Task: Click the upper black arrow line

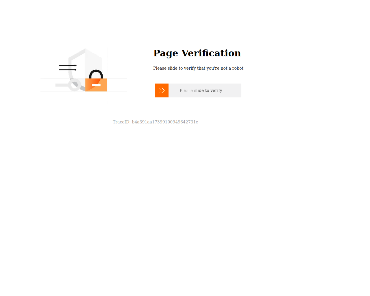Action: point(68,66)
